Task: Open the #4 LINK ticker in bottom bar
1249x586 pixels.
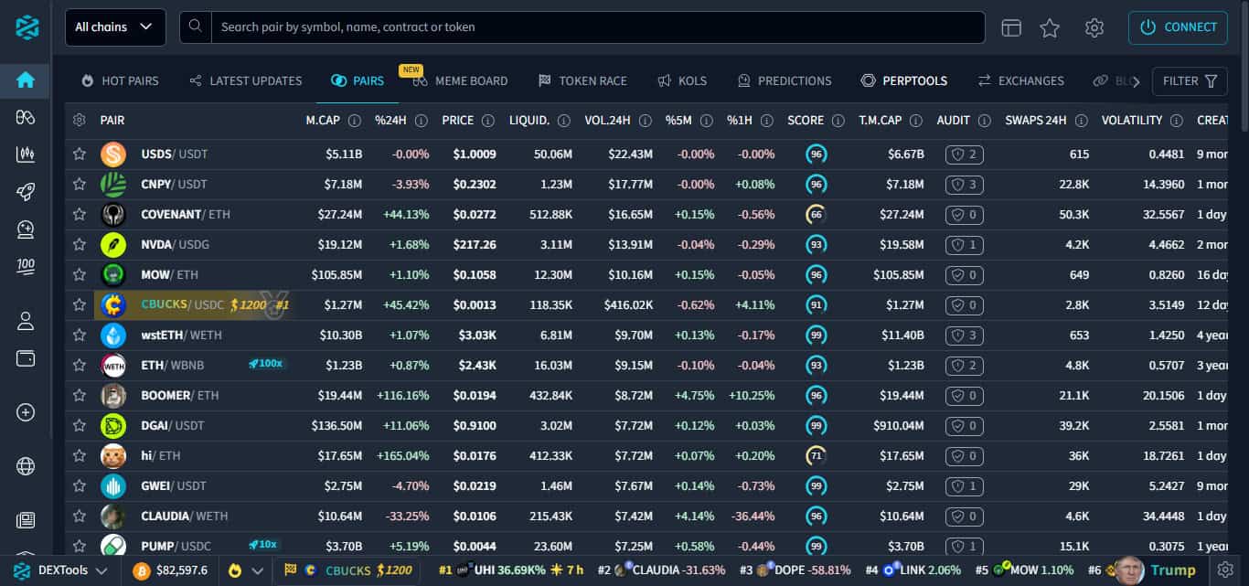Action: pyautogui.click(x=913, y=570)
